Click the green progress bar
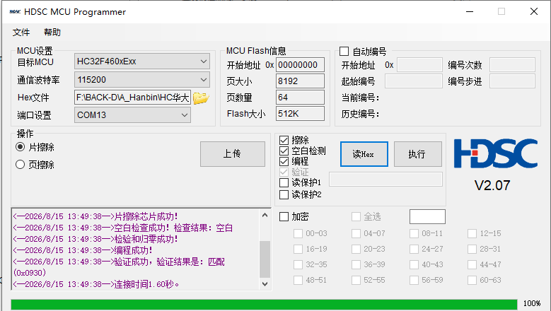 [264, 305]
